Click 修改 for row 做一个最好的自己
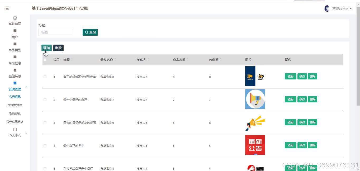360x171 pixels. [x=302, y=99]
